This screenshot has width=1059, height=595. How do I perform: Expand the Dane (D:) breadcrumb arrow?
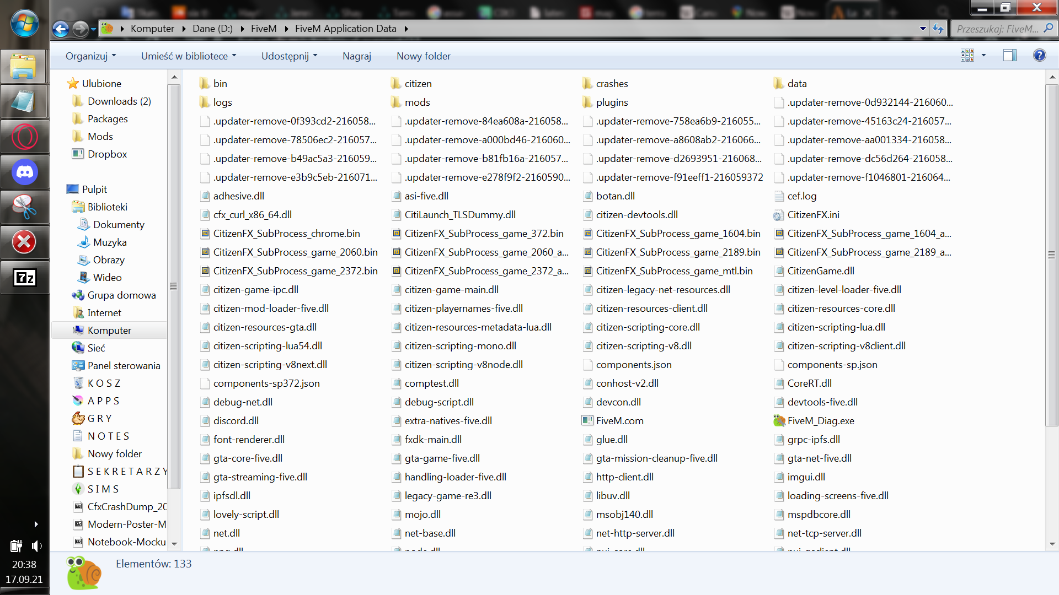tap(242, 29)
